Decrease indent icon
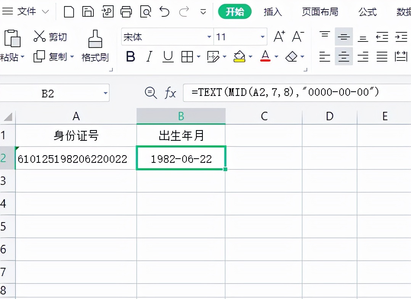Screen dimensions: 411x299 [382, 37]
